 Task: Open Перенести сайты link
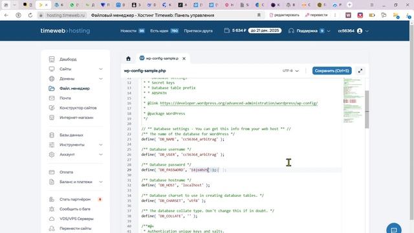tap(75, 228)
